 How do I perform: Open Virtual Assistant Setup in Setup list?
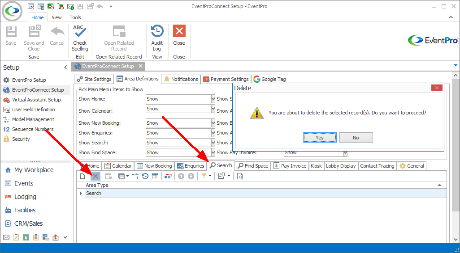(x=36, y=100)
